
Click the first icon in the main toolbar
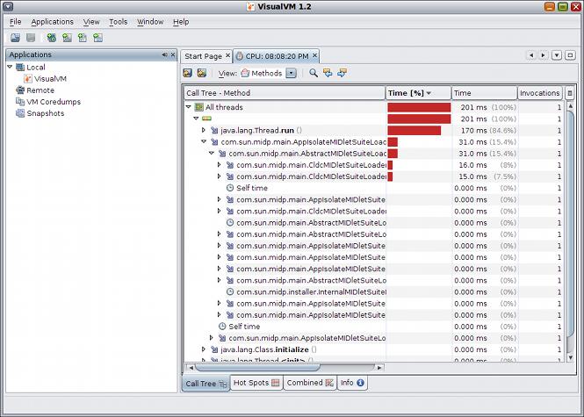15,38
